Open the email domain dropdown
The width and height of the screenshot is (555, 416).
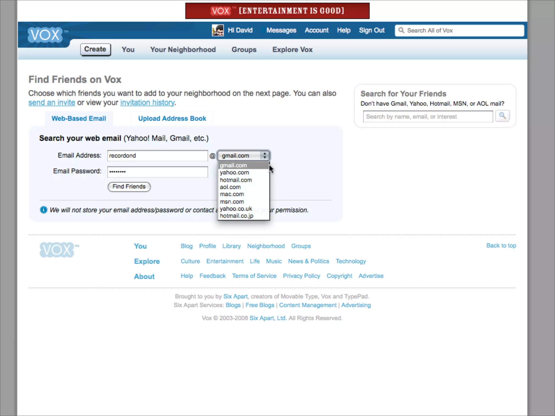[243, 156]
